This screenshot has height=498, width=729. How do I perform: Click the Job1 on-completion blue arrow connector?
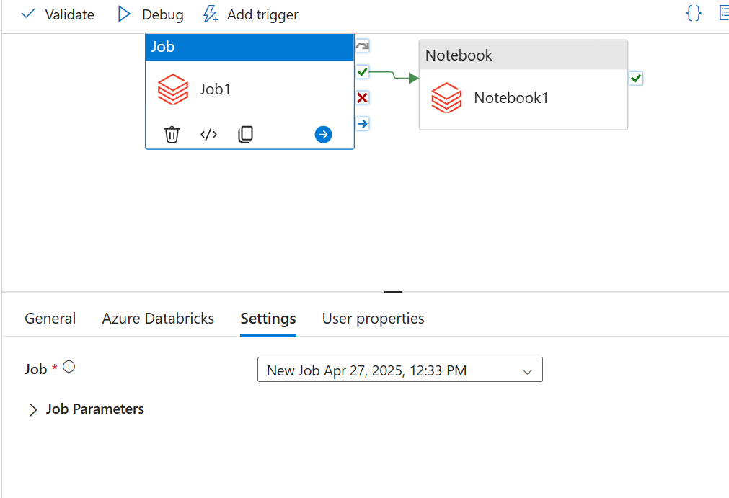[363, 124]
